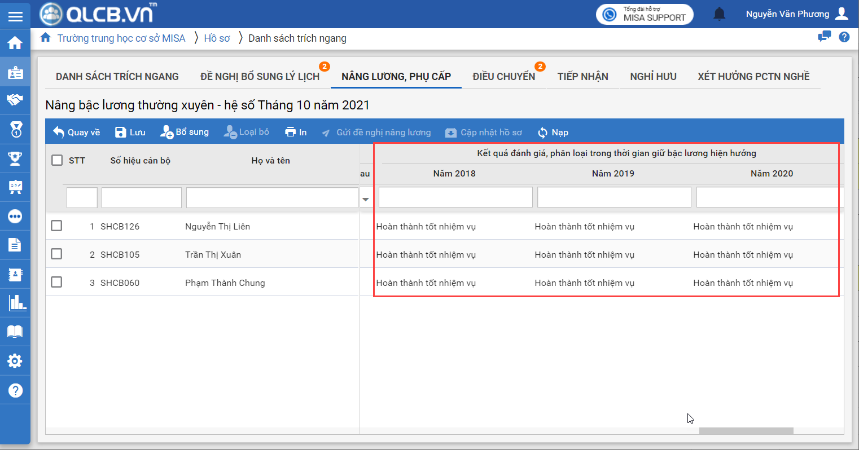Open the trophy icon in sidebar

[x=15, y=158]
